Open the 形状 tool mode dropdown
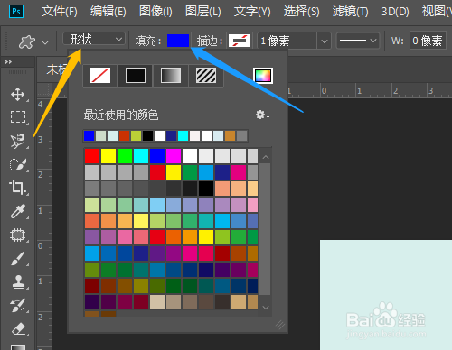 point(94,39)
